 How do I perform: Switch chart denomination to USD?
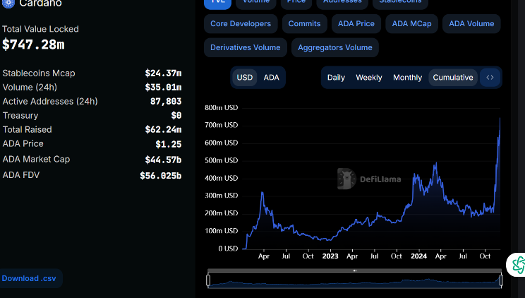point(245,78)
